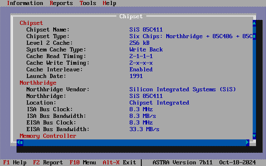Click the Chipset Type label

48,36
